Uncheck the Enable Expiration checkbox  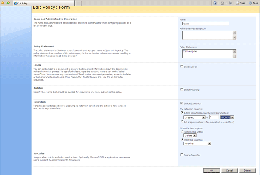182,103
